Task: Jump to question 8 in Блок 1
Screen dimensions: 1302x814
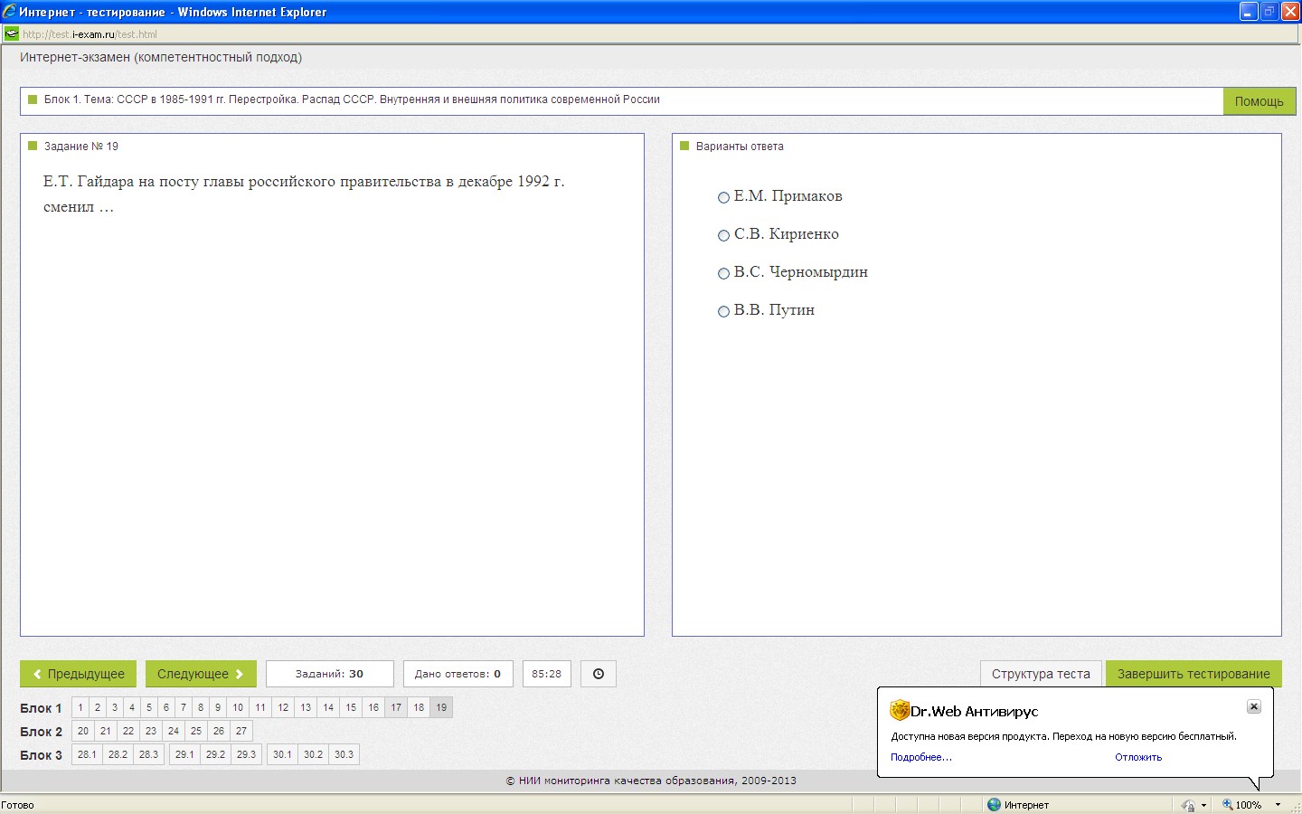Action: (x=201, y=707)
